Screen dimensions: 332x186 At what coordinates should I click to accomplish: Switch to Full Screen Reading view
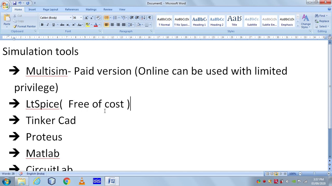[272, 174]
